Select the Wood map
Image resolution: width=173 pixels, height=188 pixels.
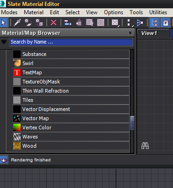tap(71, 146)
